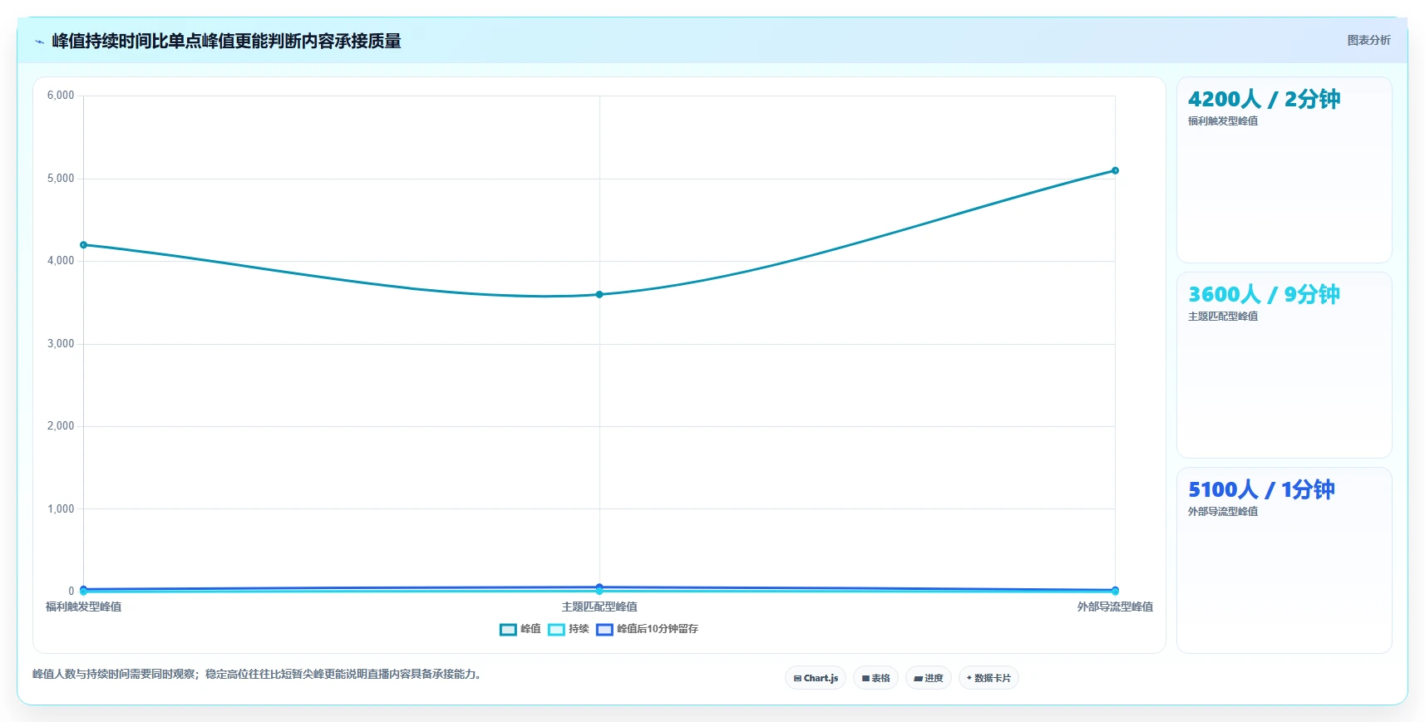Viewport: 1425px width, 722px height.
Task: Click the 3,000 y-axis value
Action: click(x=61, y=343)
